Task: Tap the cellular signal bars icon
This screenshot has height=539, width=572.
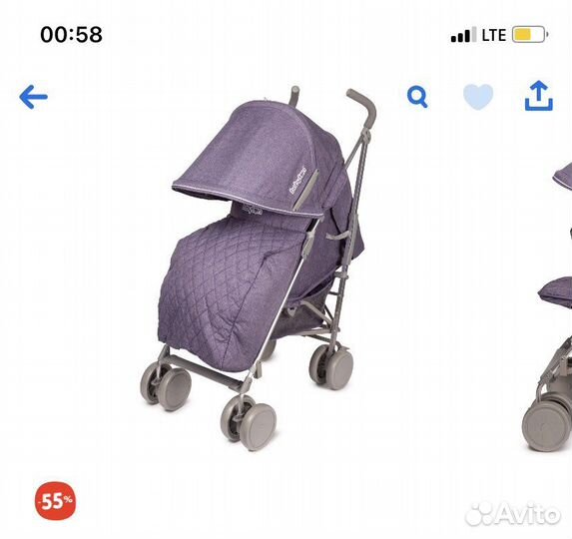Action: [x=463, y=35]
